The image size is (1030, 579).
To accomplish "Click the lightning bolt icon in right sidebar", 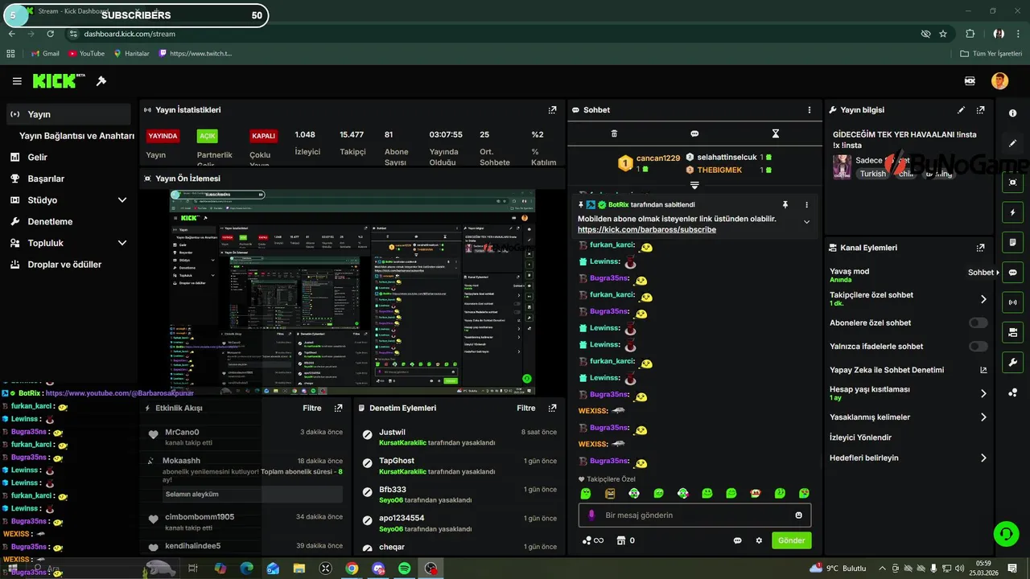I will [x=1012, y=212].
